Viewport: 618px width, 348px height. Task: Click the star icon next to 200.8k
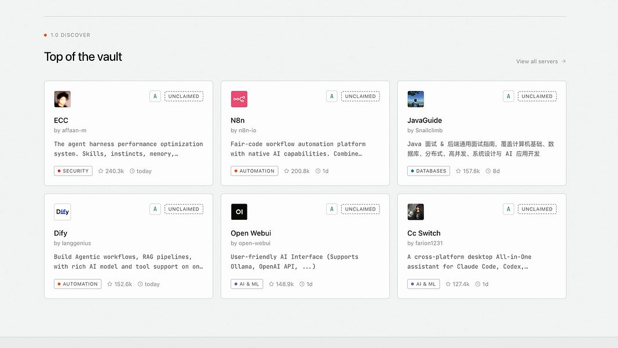[x=287, y=171]
